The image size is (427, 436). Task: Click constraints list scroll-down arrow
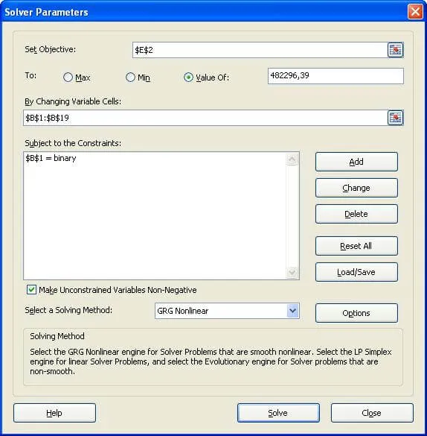click(292, 272)
